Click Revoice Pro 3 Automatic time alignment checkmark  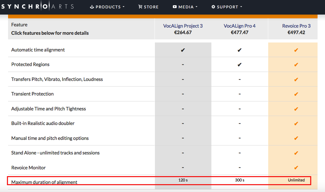(296, 50)
